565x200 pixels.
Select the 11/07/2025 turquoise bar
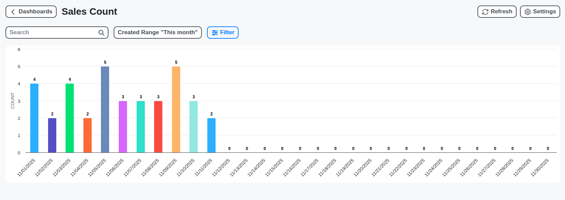click(x=141, y=127)
